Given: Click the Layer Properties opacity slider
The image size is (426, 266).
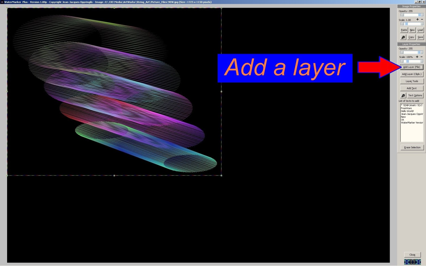Looking at the screenshot, I should (412, 52).
